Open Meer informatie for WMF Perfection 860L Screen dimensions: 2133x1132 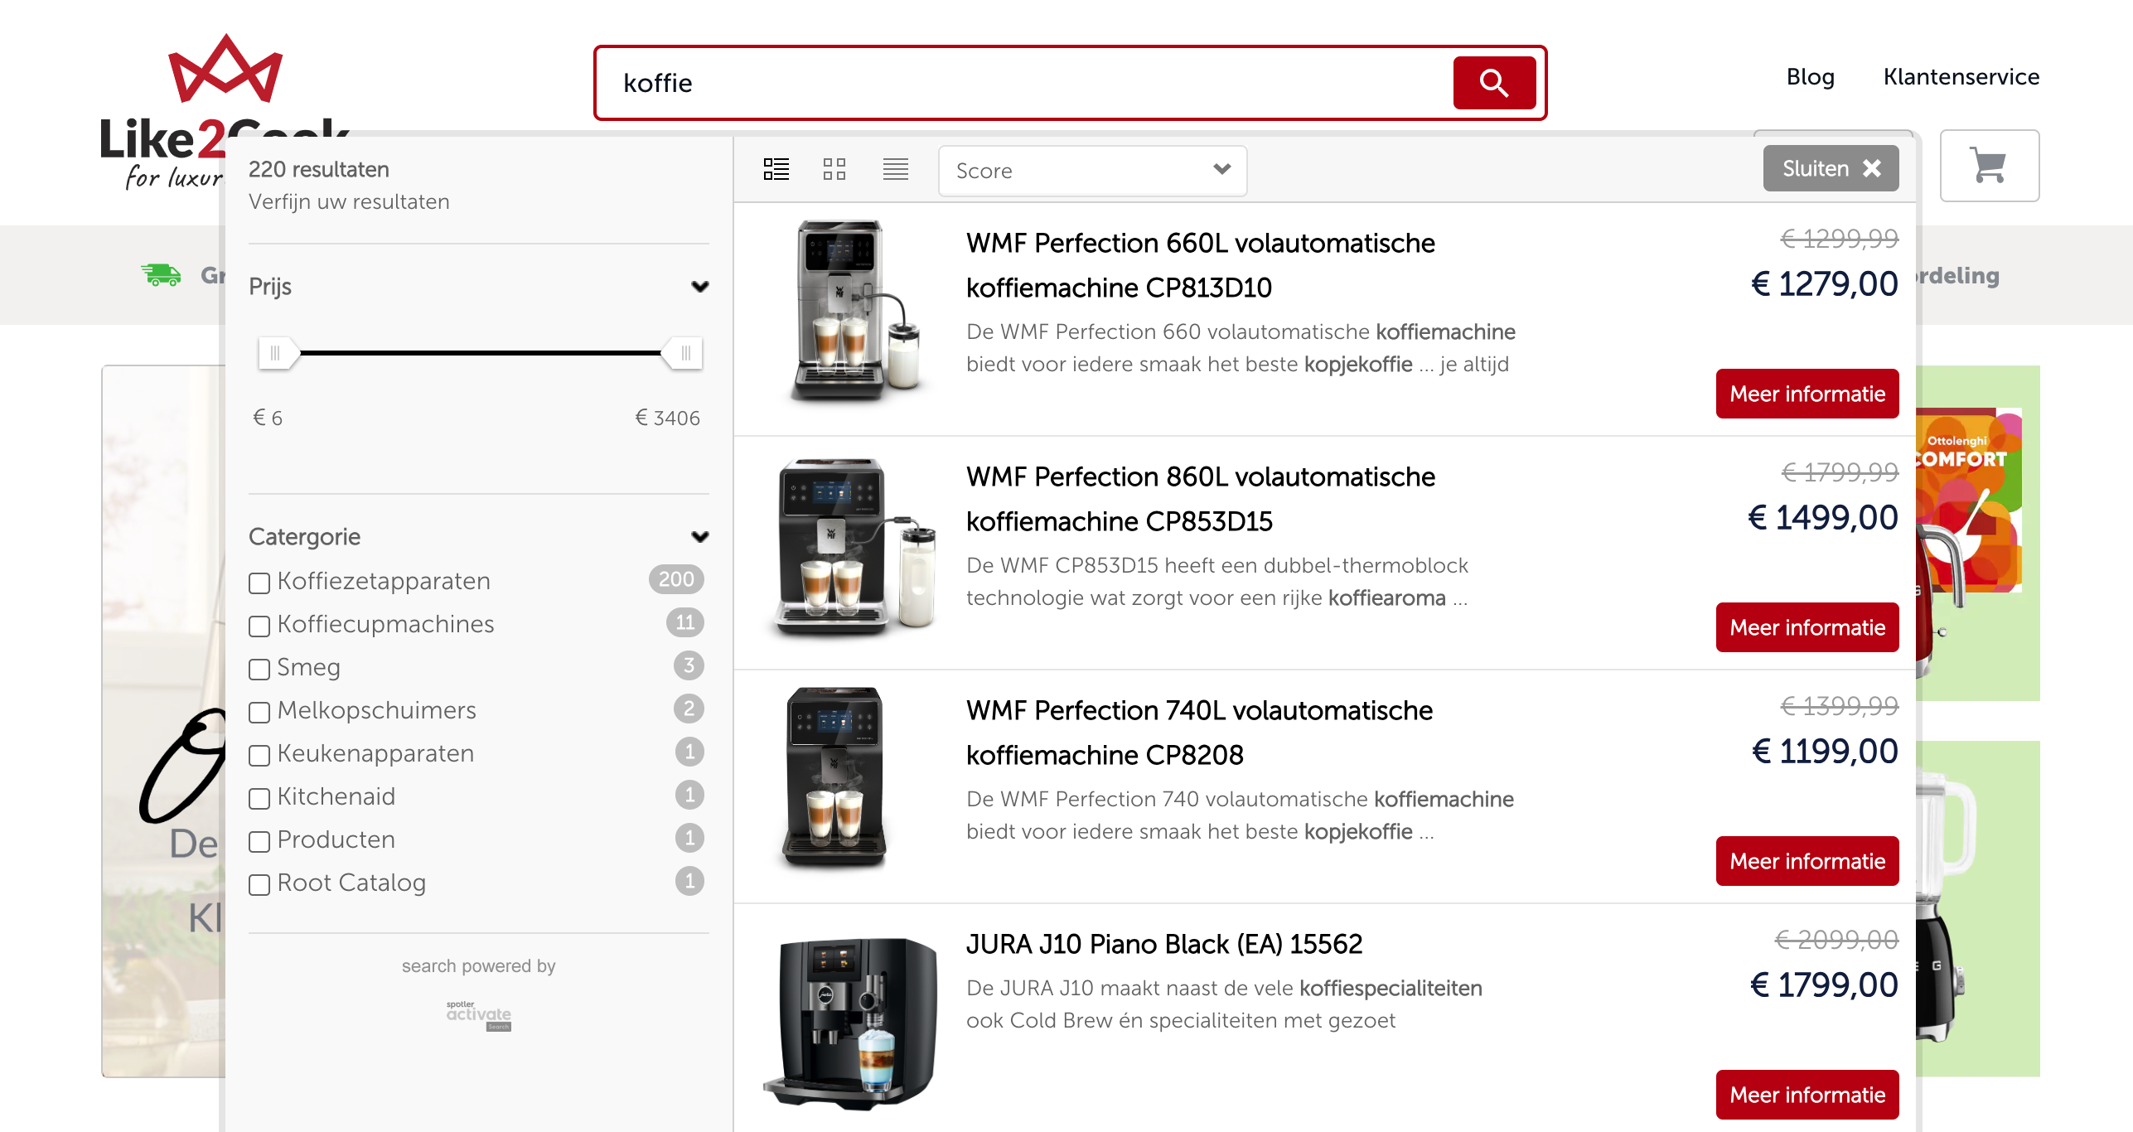click(x=1807, y=627)
